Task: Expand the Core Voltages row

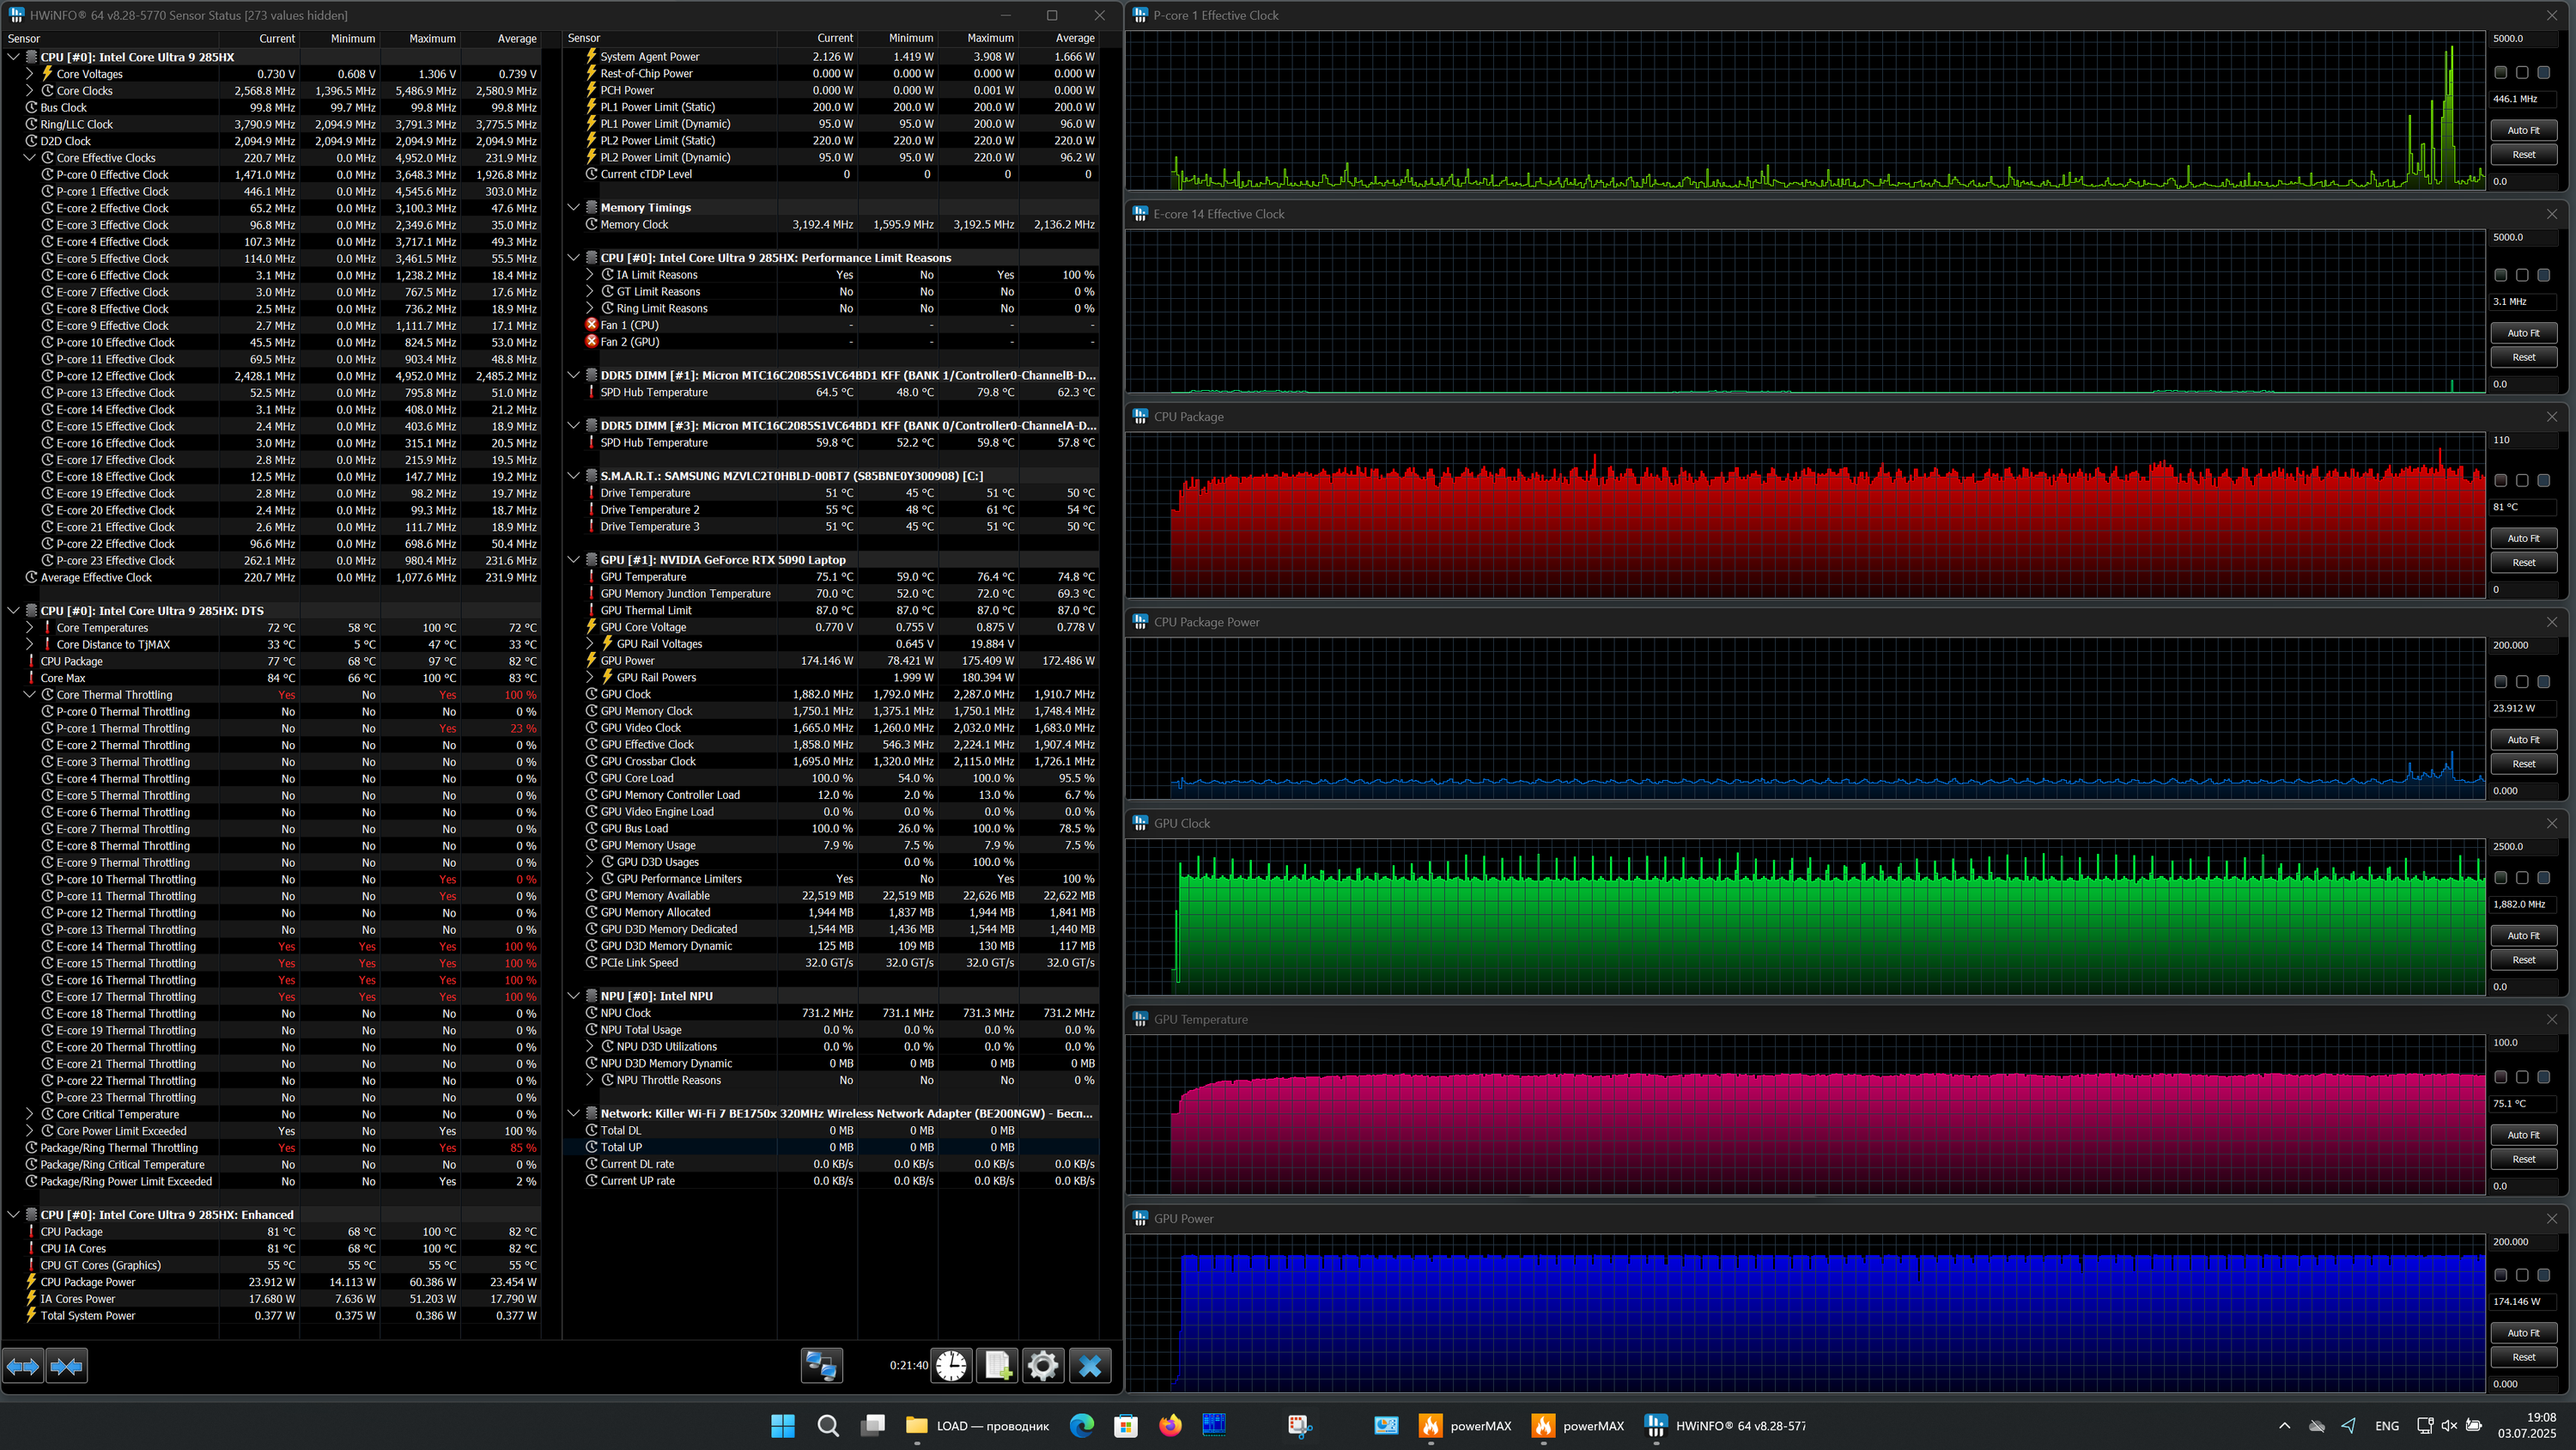Action: [30, 74]
